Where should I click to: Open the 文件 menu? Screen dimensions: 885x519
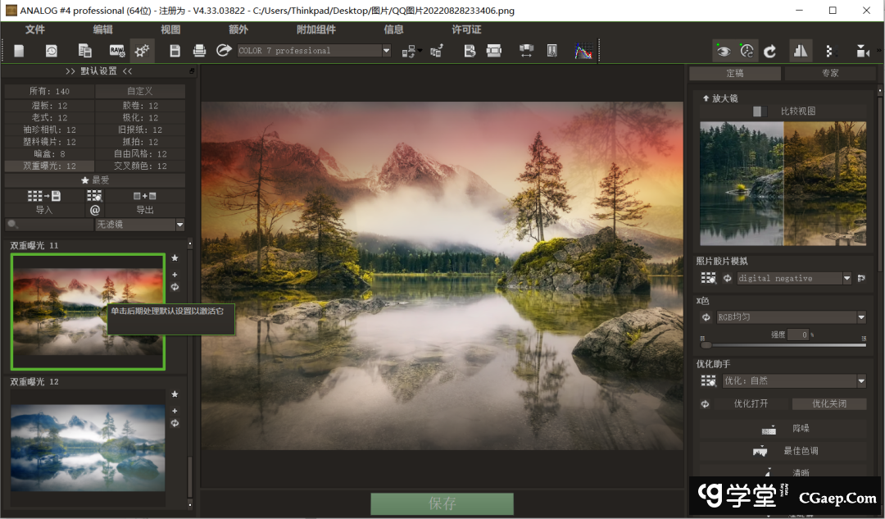pos(35,30)
